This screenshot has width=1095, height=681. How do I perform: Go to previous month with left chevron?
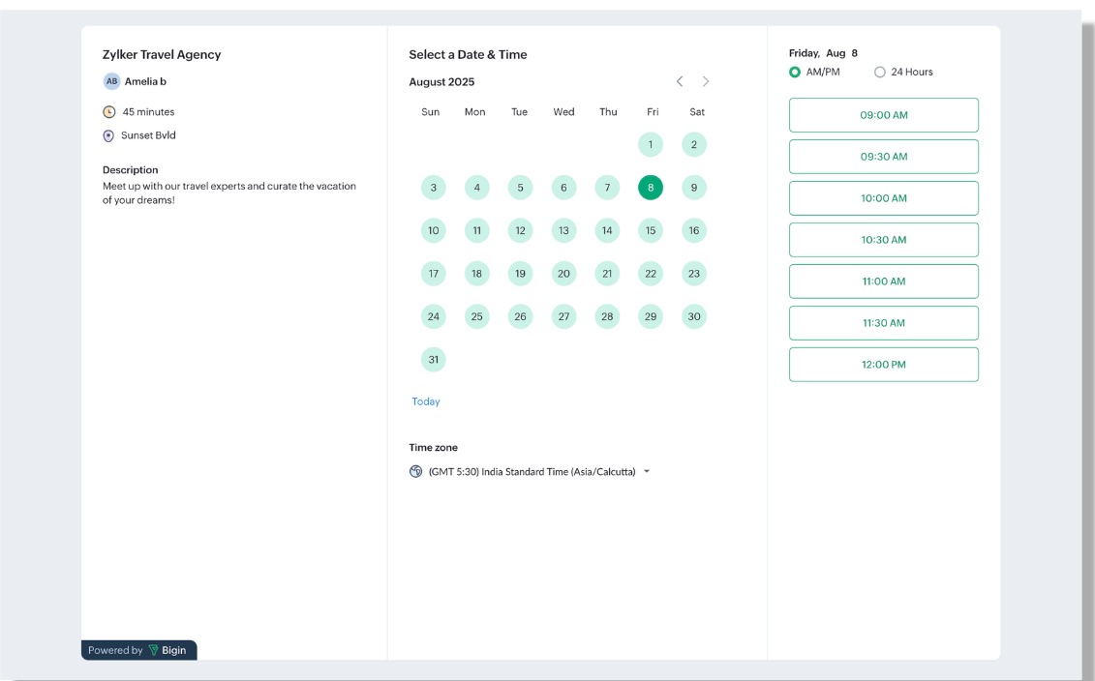(x=680, y=81)
